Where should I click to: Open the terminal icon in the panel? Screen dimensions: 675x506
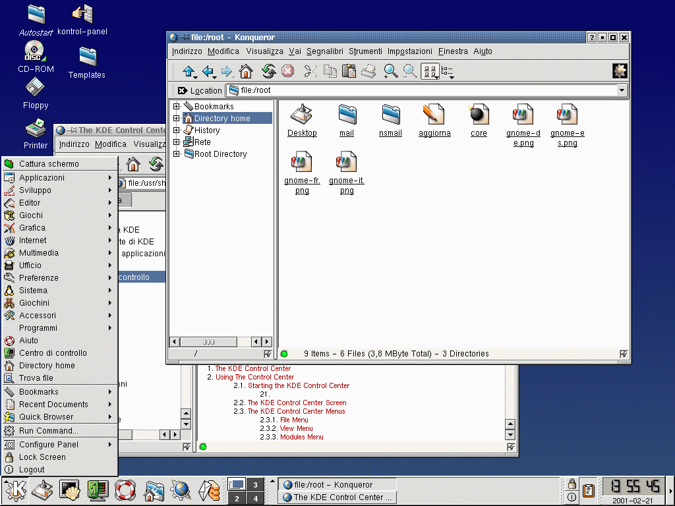(x=69, y=490)
